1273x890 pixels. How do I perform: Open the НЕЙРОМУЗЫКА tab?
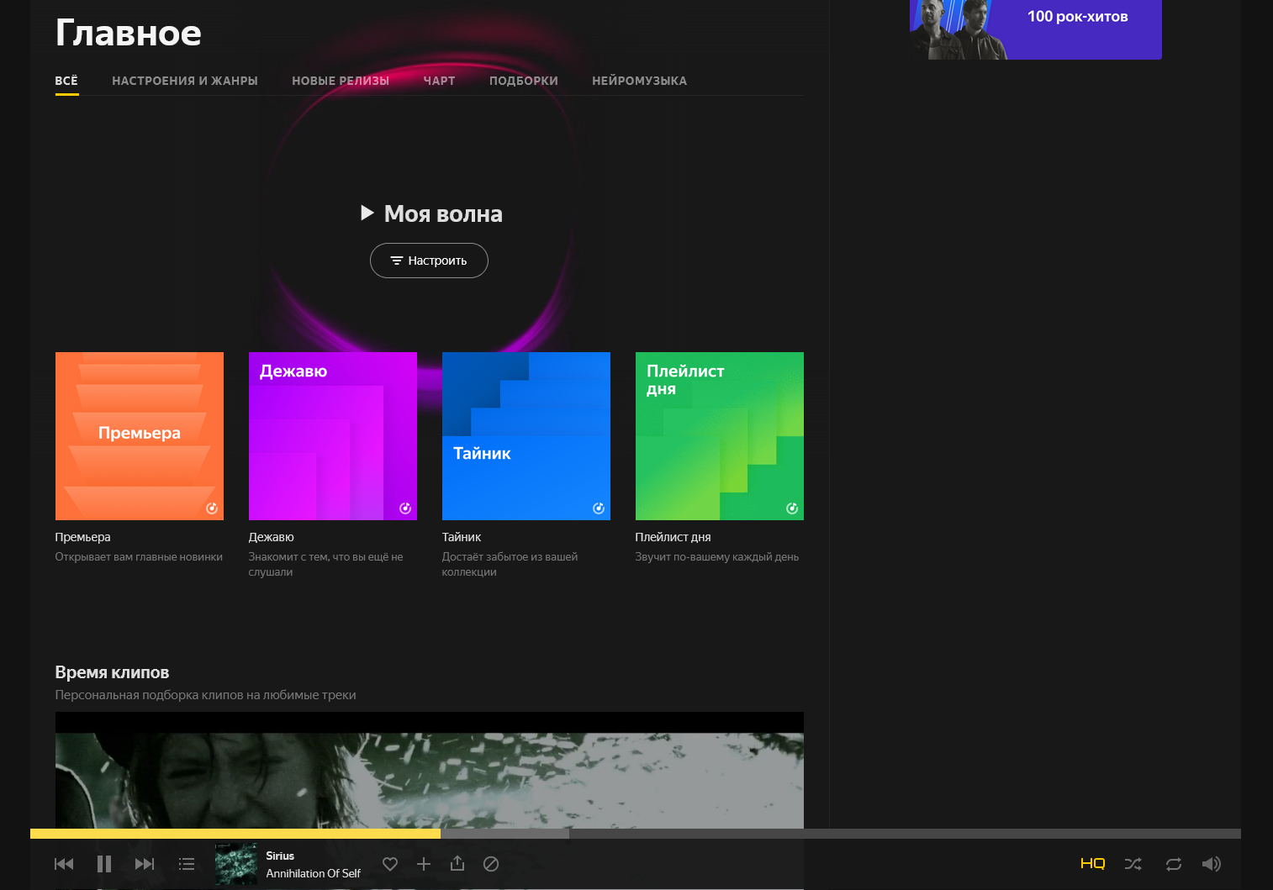point(640,81)
